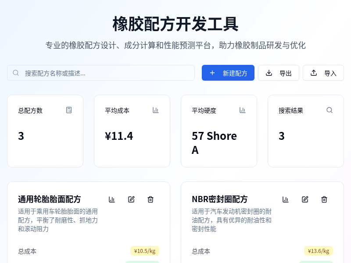
Task: Click the 导入 import button
Action: coord(323,73)
